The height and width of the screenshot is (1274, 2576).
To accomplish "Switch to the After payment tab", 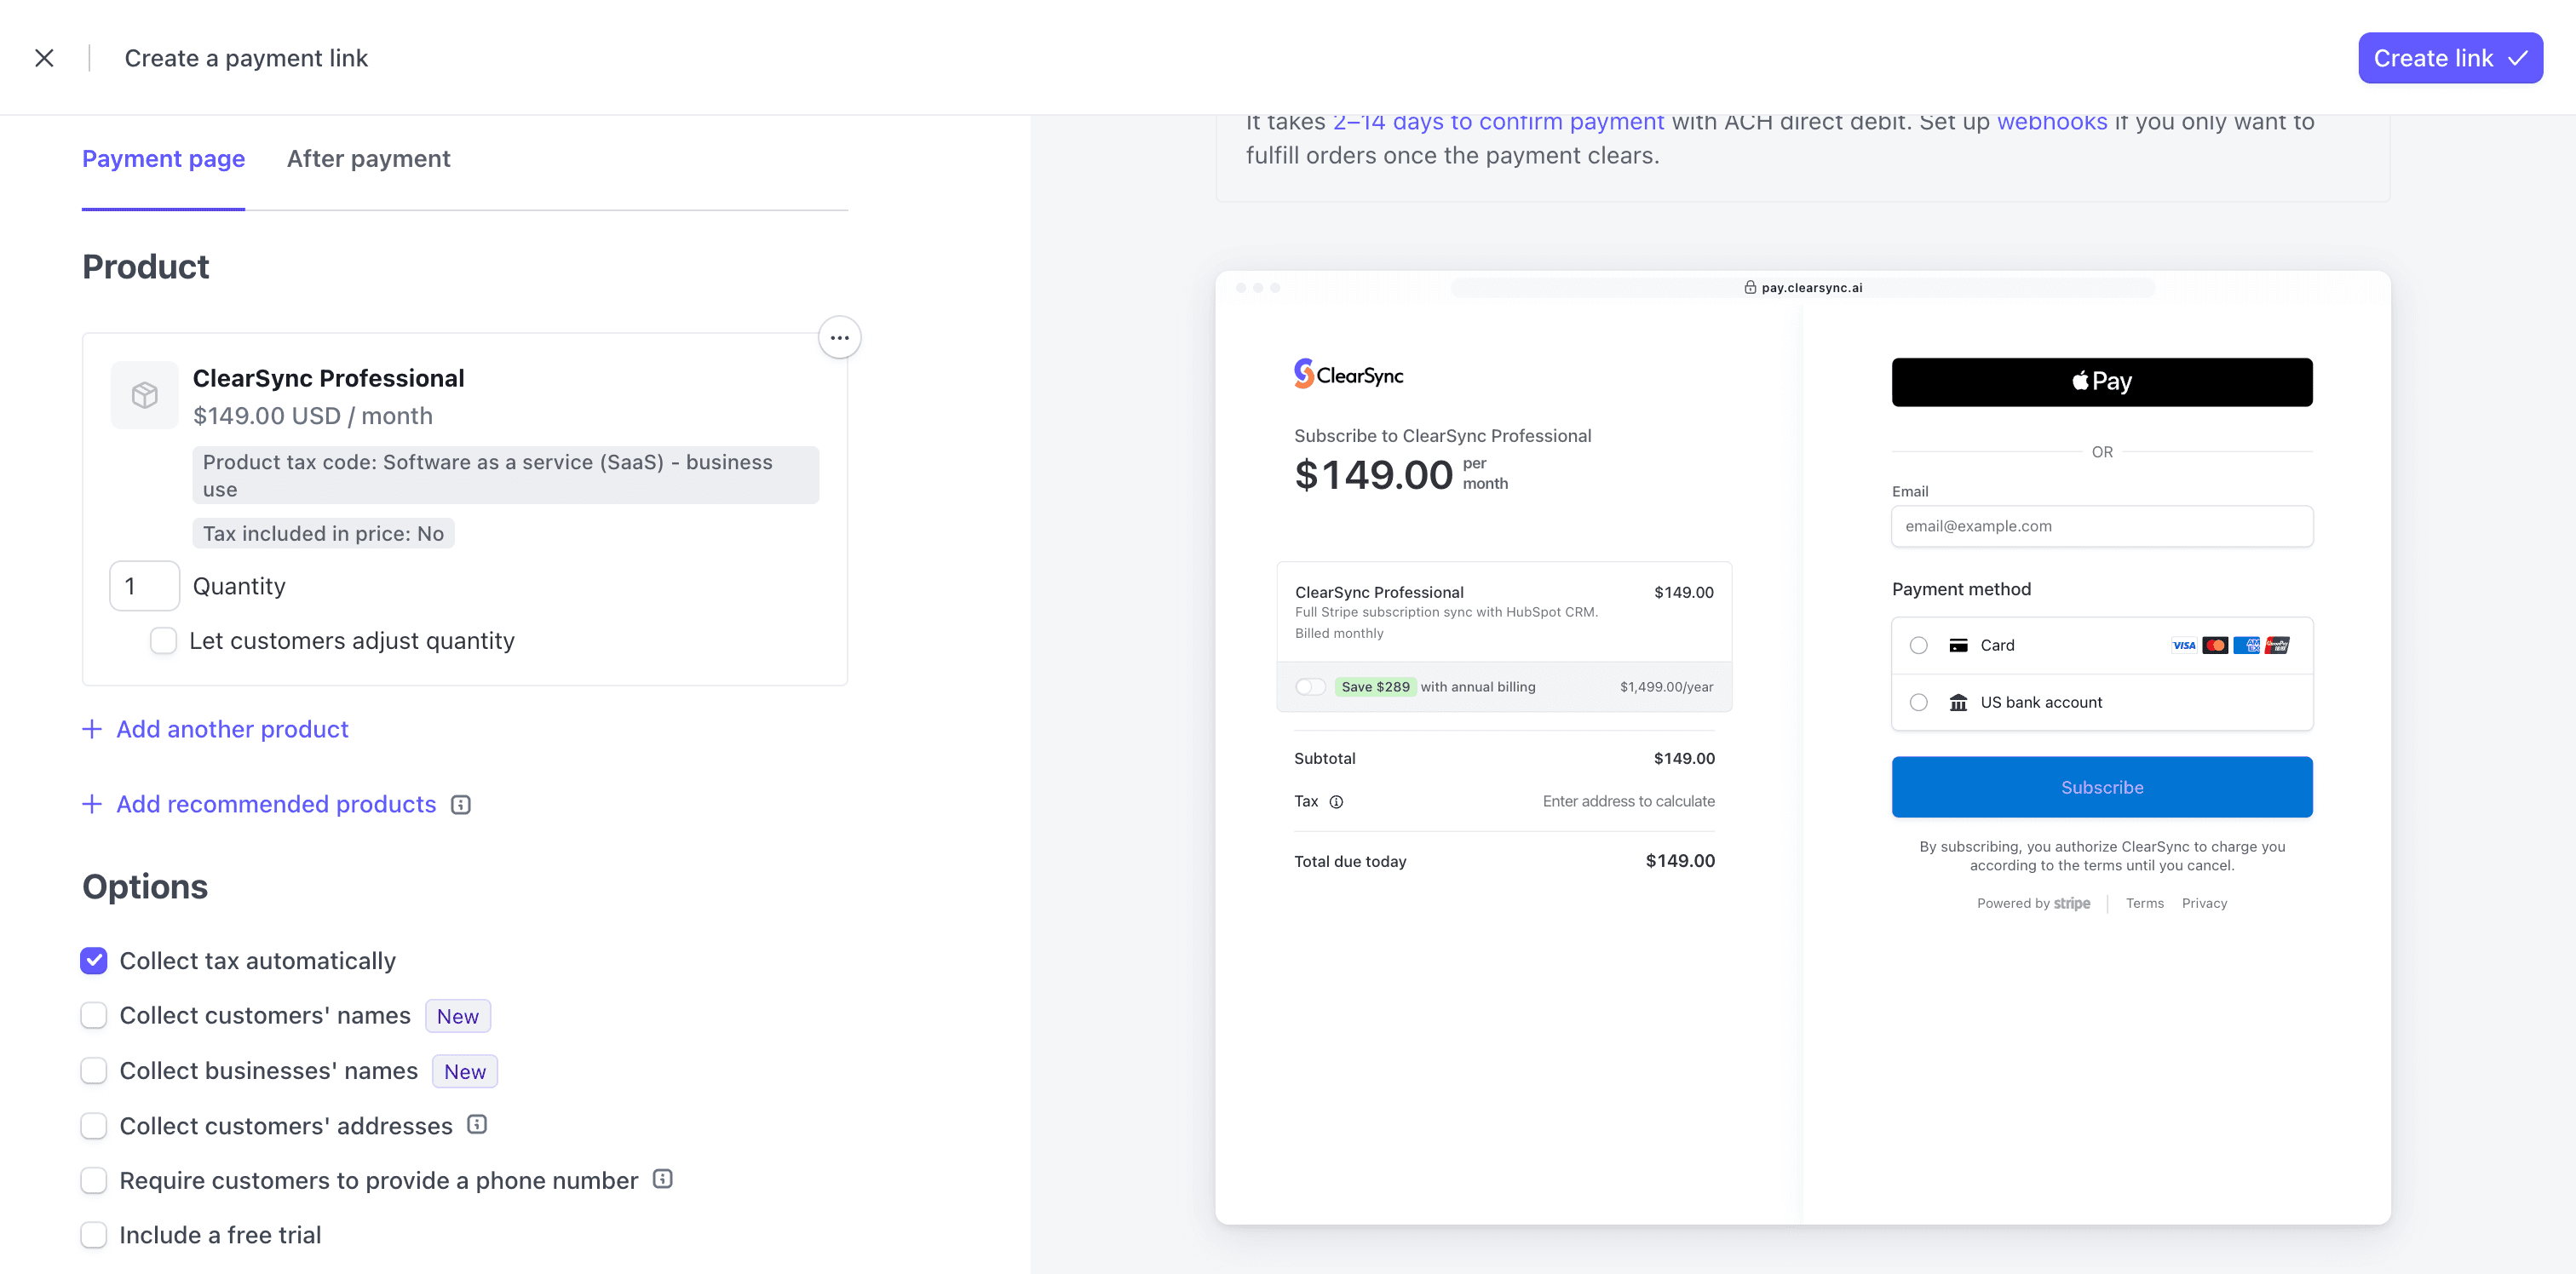I will coord(368,158).
